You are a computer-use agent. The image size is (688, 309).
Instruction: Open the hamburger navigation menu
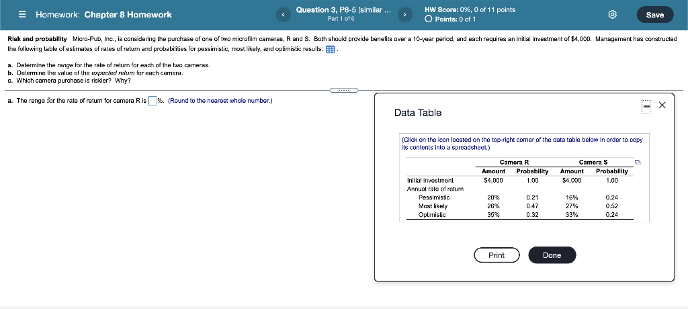tap(22, 15)
